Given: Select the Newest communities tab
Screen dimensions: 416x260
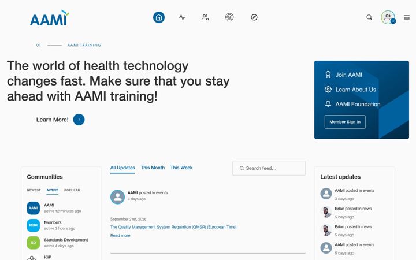Looking at the screenshot, I should tap(34, 190).
